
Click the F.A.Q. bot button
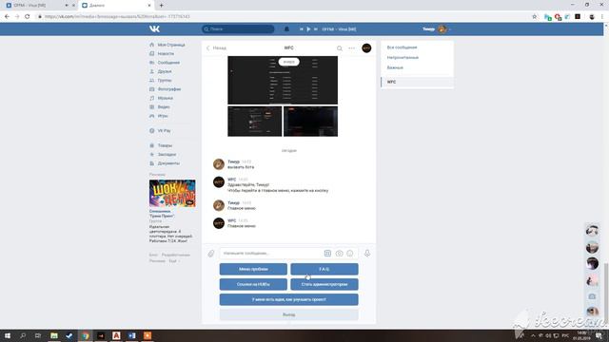click(x=324, y=269)
